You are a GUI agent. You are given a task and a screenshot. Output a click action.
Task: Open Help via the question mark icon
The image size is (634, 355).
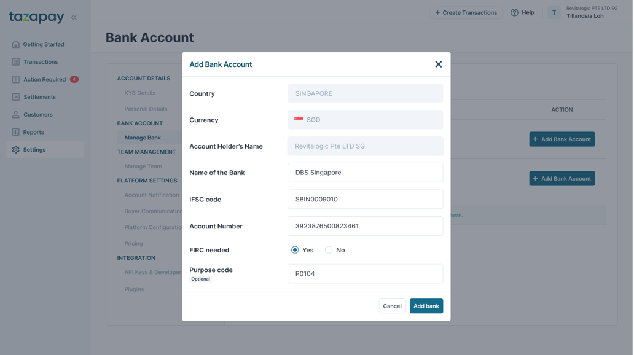click(514, 12)
